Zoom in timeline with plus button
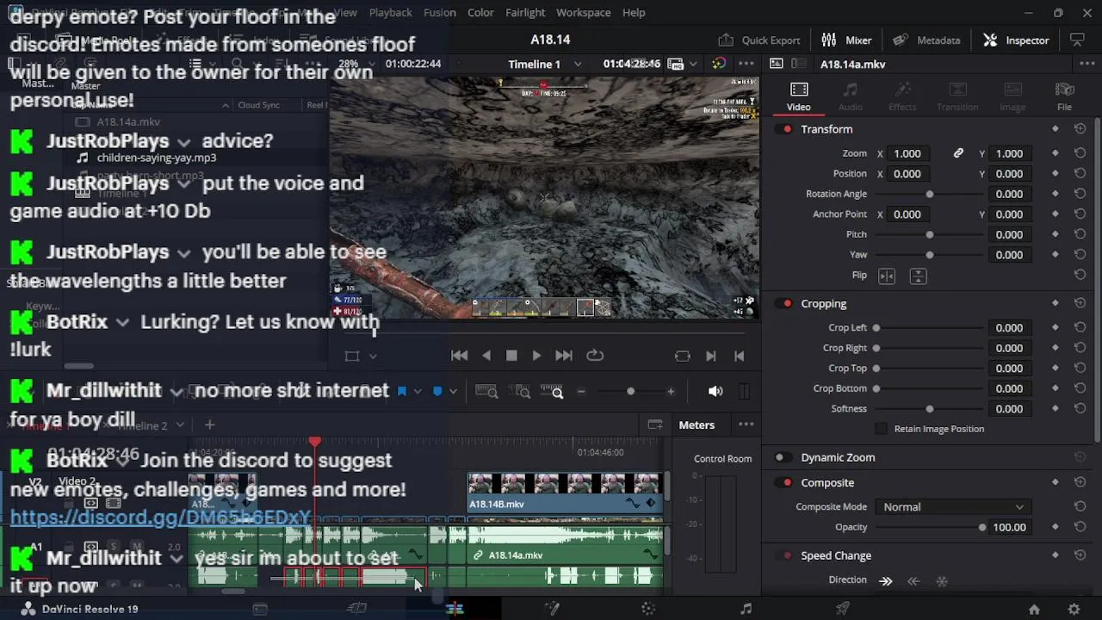Viewport: 1102px width, 620px height. coord(671,392)
